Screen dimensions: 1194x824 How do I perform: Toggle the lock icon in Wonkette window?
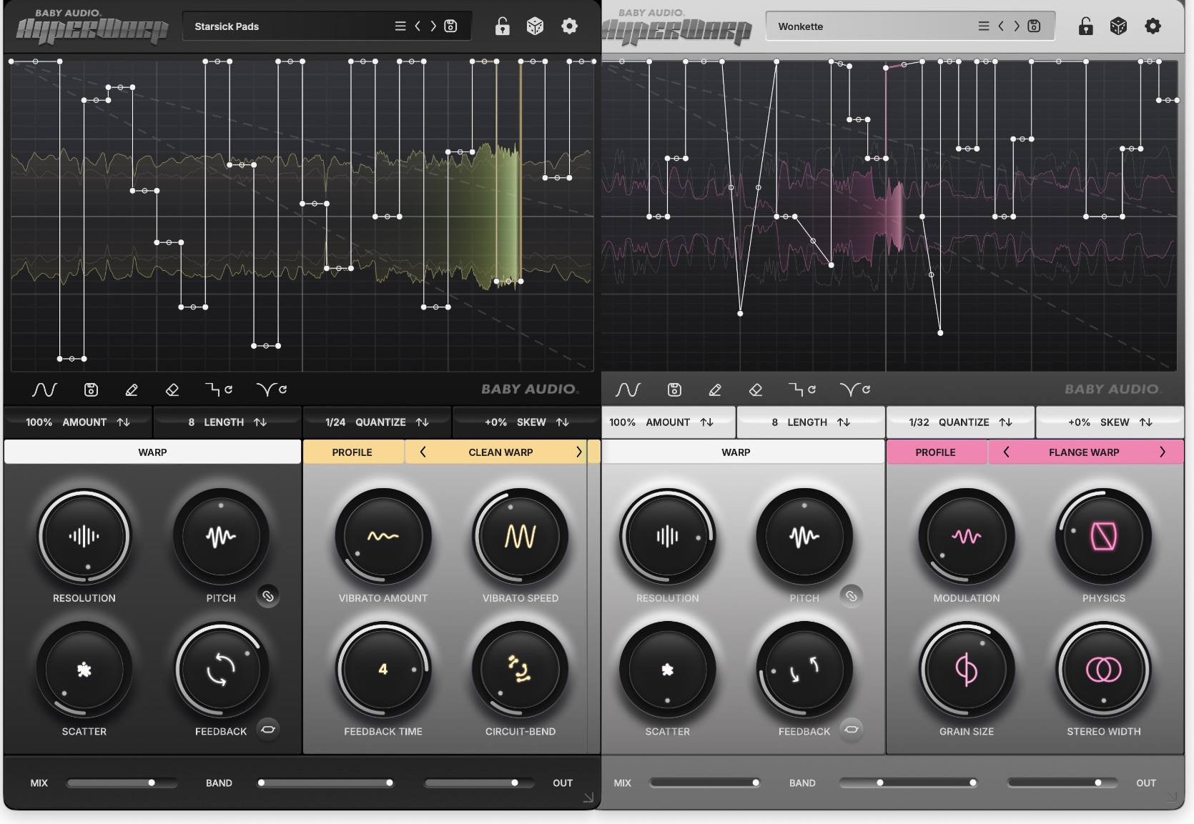pyautogui.click(x=1086, y=26)
